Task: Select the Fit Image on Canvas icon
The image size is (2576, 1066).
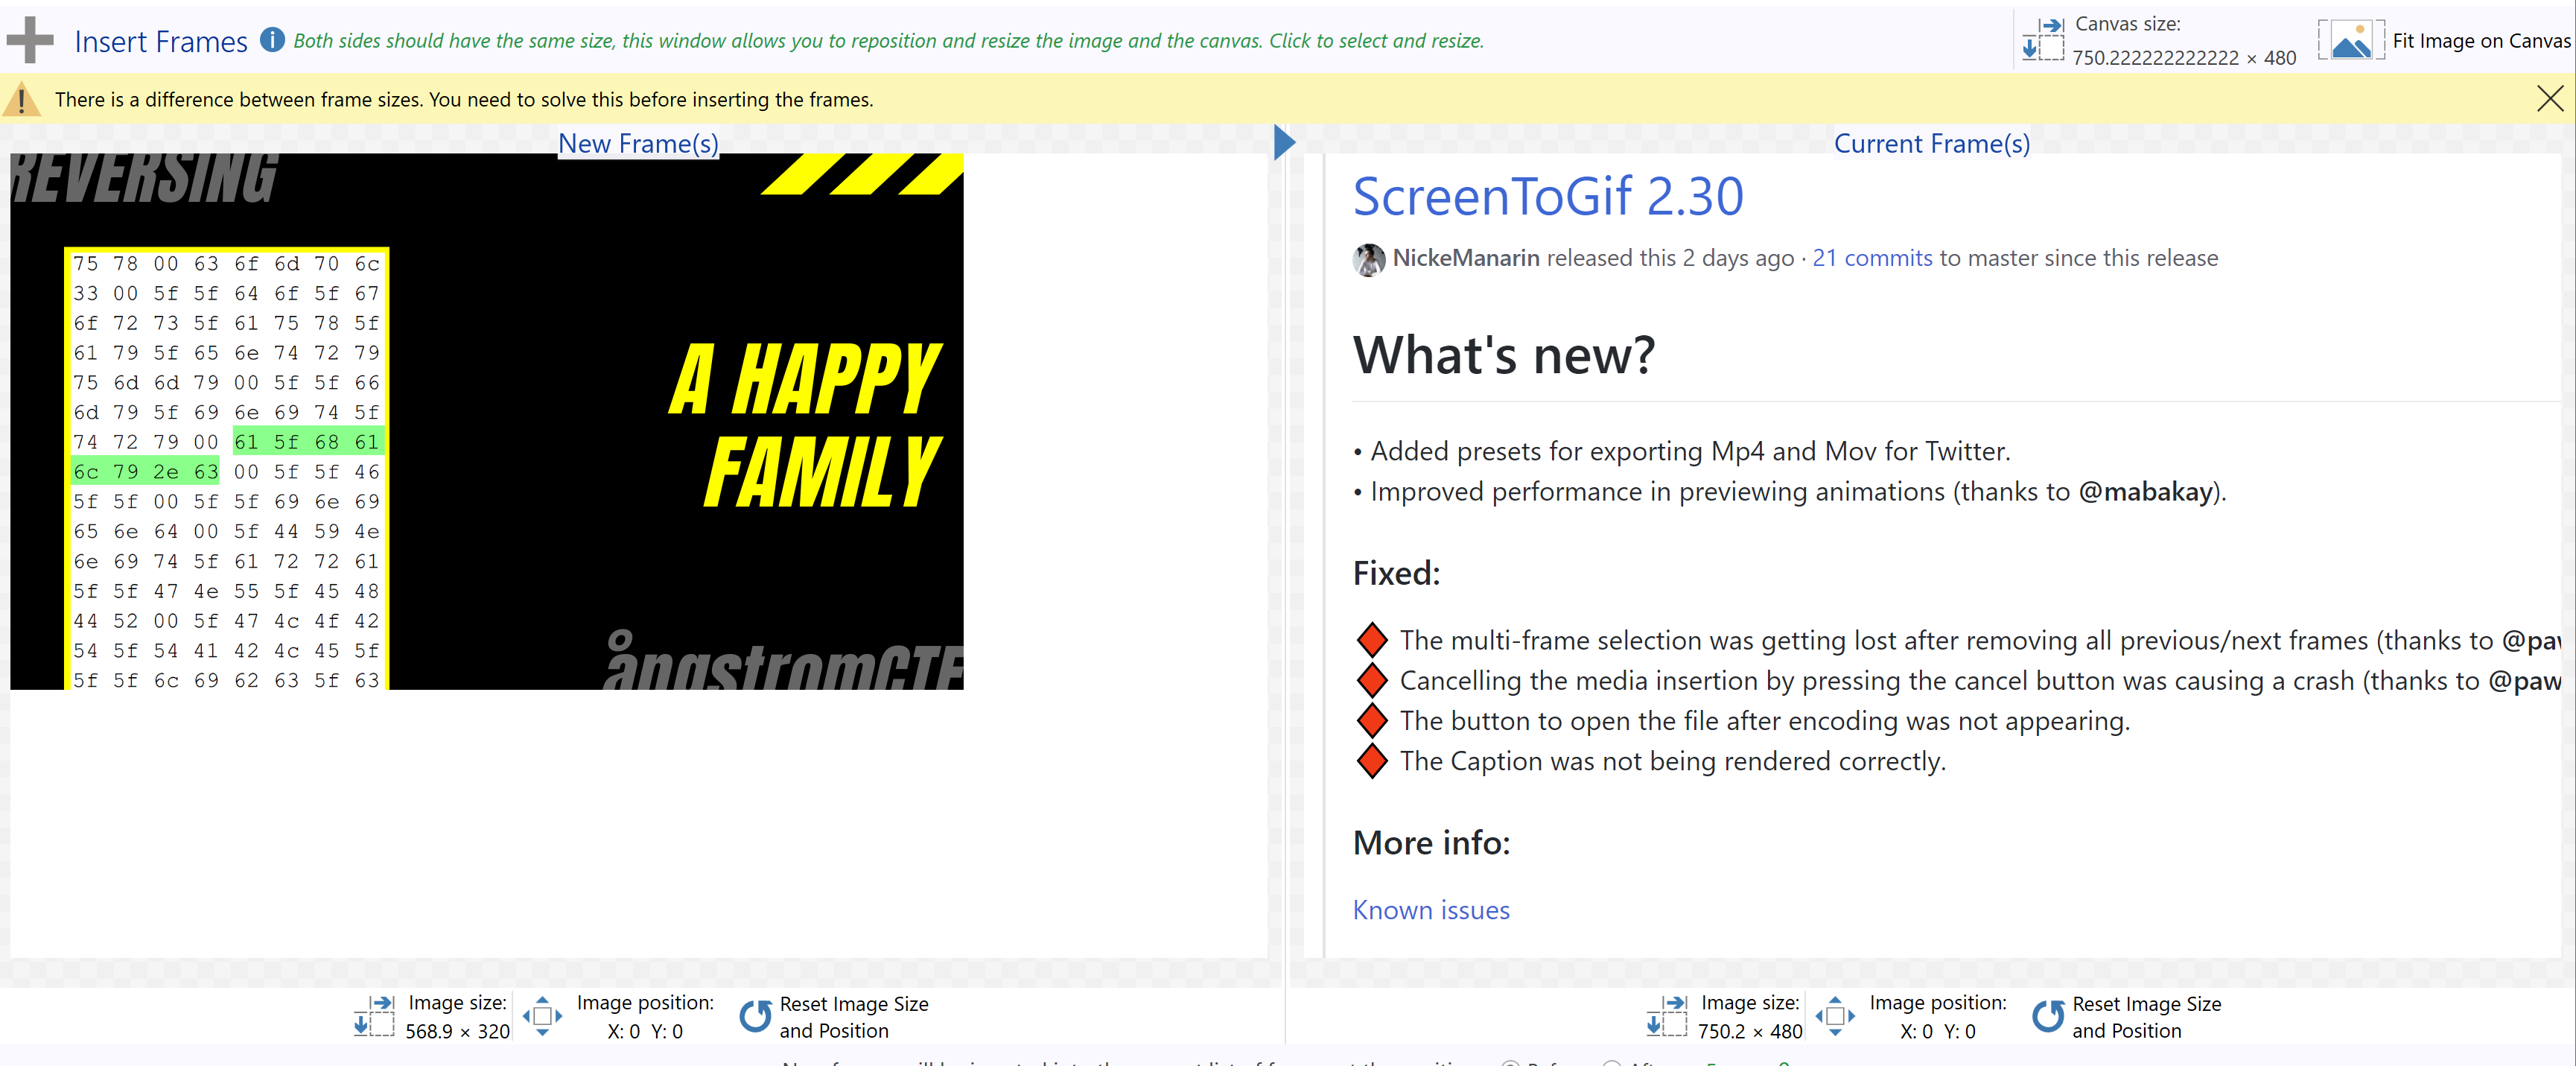Action: (x=2350, y=40)
